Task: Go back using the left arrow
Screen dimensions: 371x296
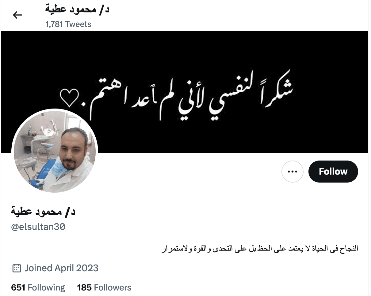Action: 17,15
